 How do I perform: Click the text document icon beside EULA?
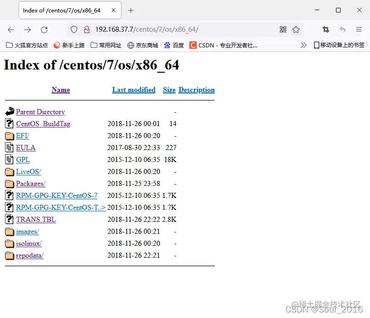tap(9, 147)
